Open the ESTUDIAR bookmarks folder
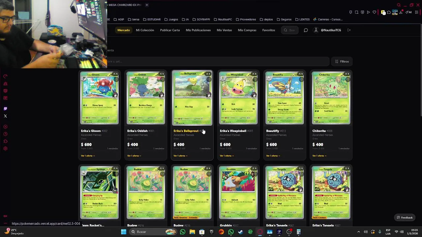The image size is (422, 237). click(x=152, y=19)
